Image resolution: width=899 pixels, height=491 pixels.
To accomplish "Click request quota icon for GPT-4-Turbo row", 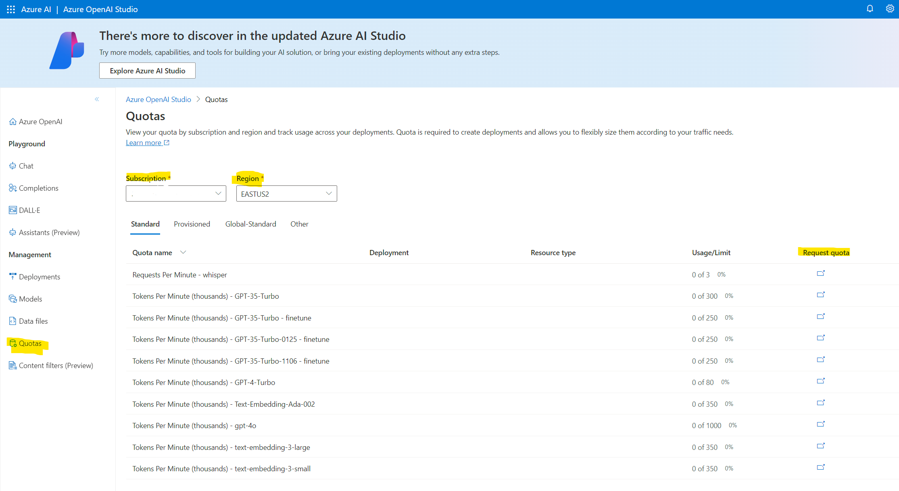I will pos(821,381).
